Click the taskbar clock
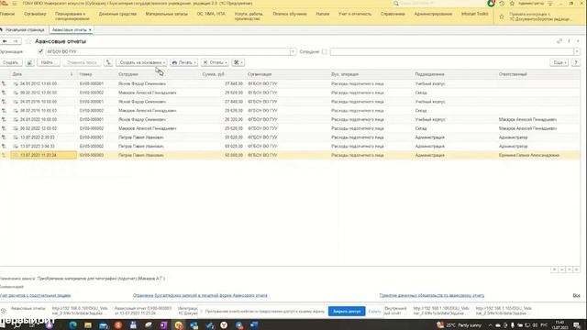 559,324
